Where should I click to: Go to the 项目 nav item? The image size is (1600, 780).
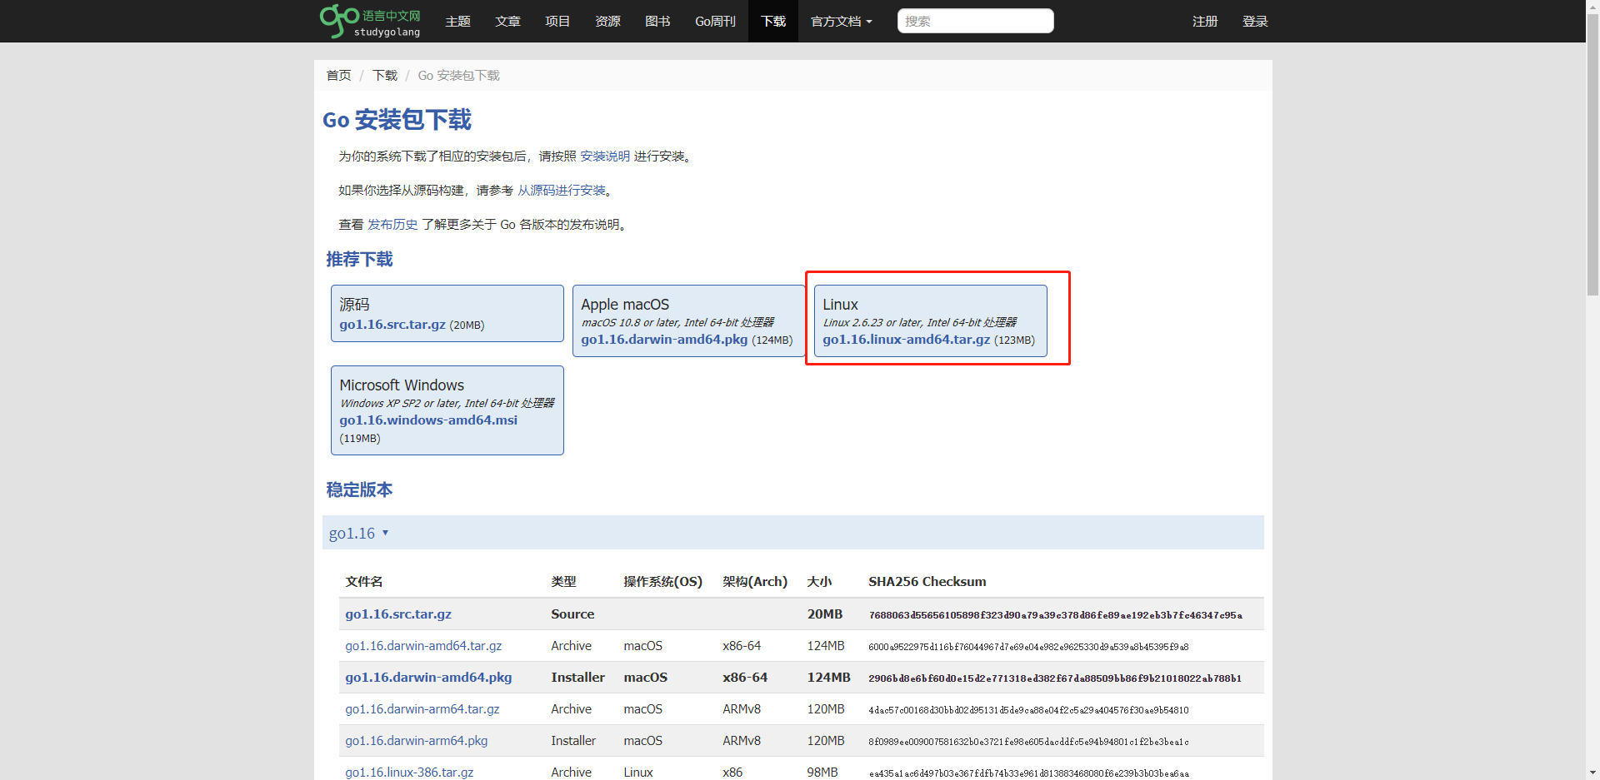coord(557,21)
